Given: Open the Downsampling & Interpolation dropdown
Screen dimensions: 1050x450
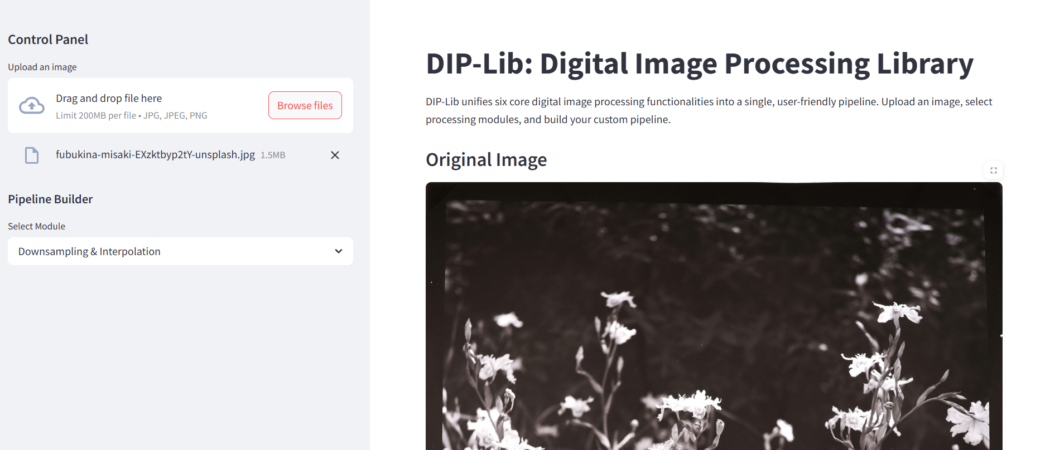Looking at the screenshot, I should 180,251.
